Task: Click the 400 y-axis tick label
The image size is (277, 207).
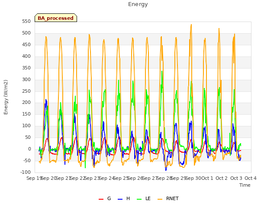Action: [x=26, y=56]
